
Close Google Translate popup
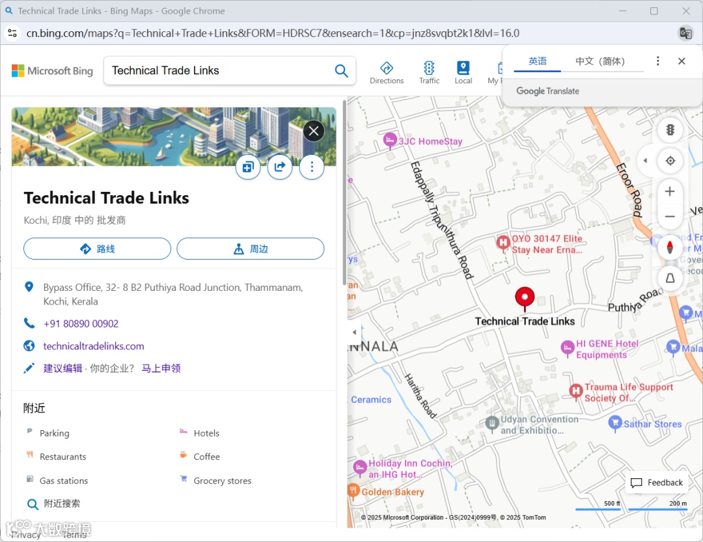tap(682, 61)
